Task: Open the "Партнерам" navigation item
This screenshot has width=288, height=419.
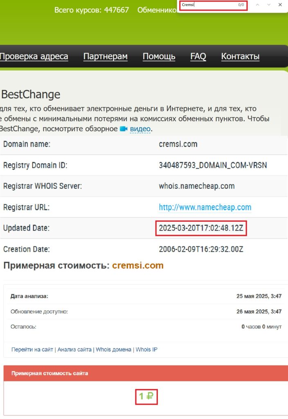Action: tap(105, 56)
